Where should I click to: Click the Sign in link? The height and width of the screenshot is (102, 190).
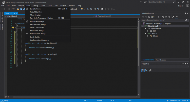point(181,6)
